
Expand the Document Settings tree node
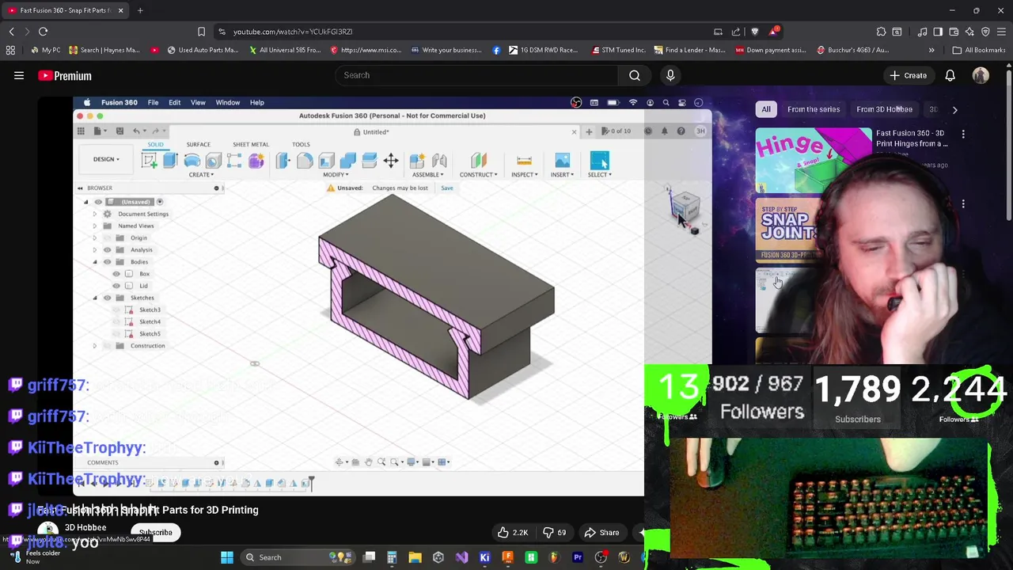95,214
